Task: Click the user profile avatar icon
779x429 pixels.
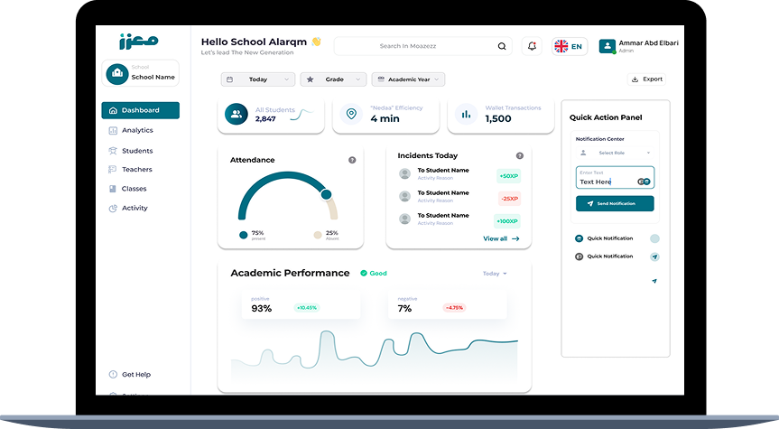Action: tap(607, 46)
